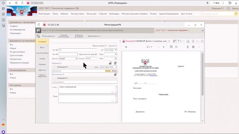Viewport: 239px width, 134px height.
Task: Expand the ООО ЭОС department dropdown in dialog
Action: point(202,31)
